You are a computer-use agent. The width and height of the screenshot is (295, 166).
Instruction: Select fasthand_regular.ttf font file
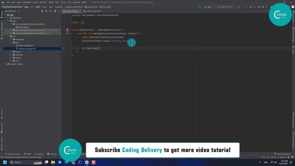tap(25, 48)
